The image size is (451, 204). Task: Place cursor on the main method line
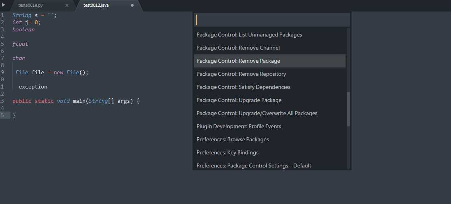point(76,101)
